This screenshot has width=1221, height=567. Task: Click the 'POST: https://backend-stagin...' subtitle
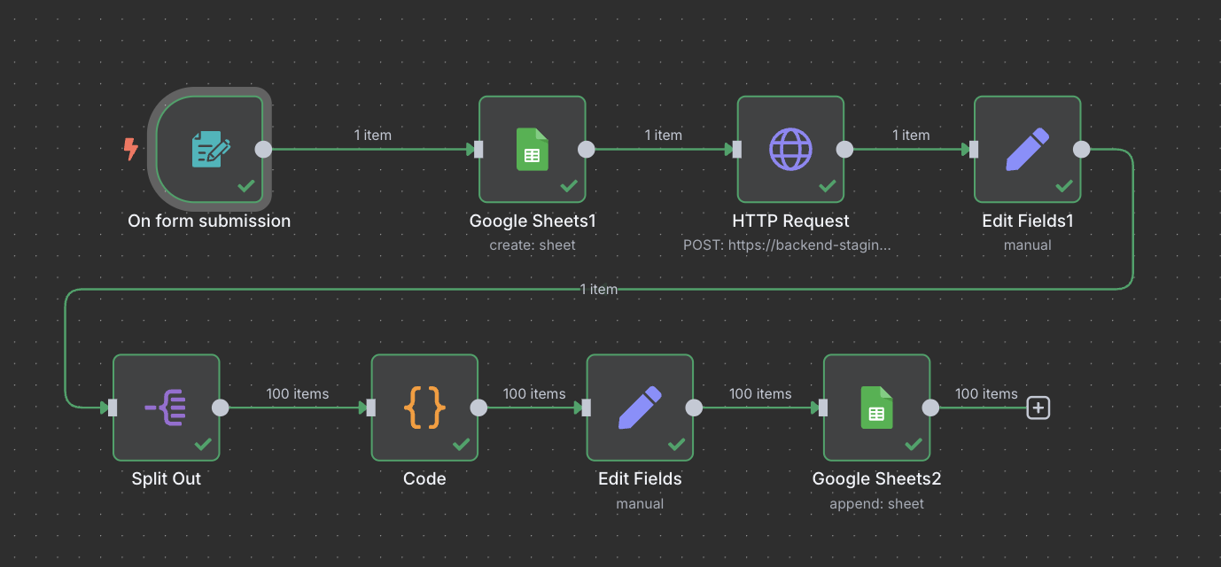[x=787, y=245]
